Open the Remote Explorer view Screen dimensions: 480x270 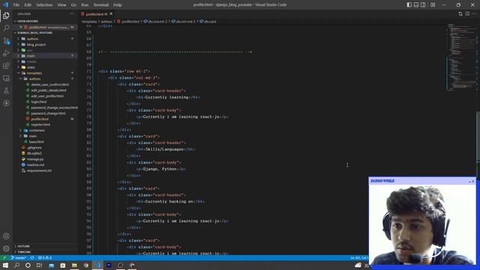(6, 78)
